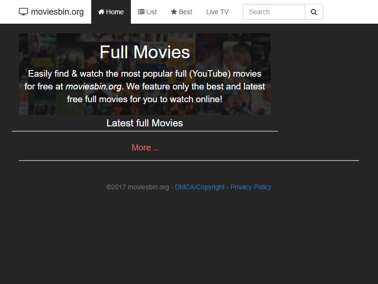This screenshot has width=378, height=284.
Task: Click the monitor icon beside moviesbin.org
Action: (x=23, y=12)
